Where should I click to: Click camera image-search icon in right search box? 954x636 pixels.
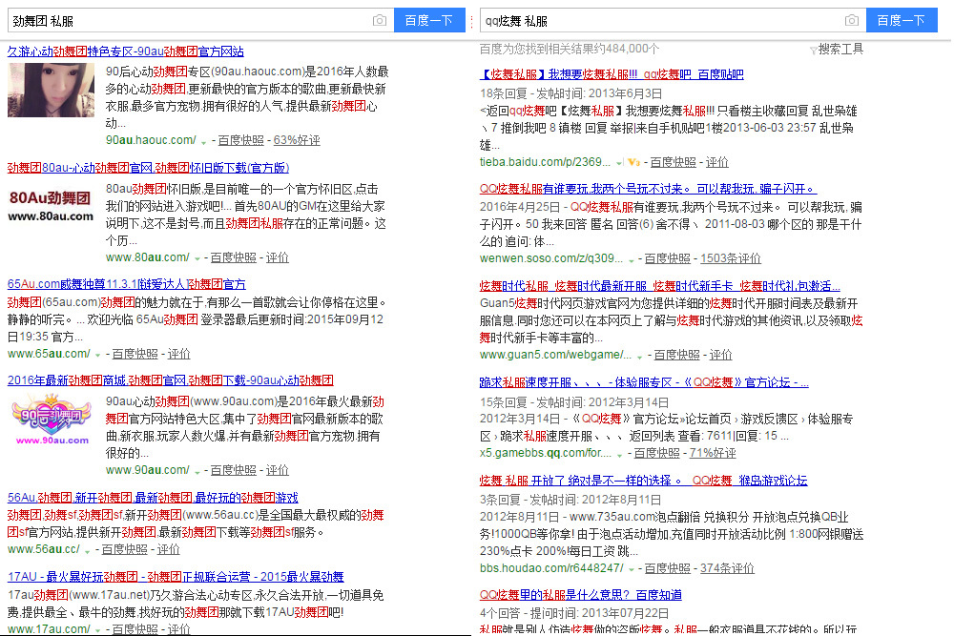[x=852, y=21]
